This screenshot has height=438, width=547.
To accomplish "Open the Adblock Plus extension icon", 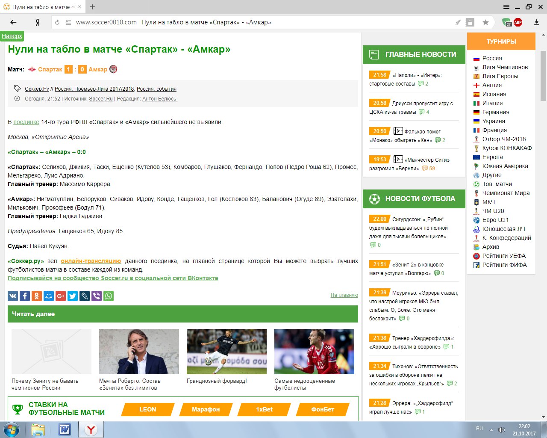I will [x=518, y=22].
